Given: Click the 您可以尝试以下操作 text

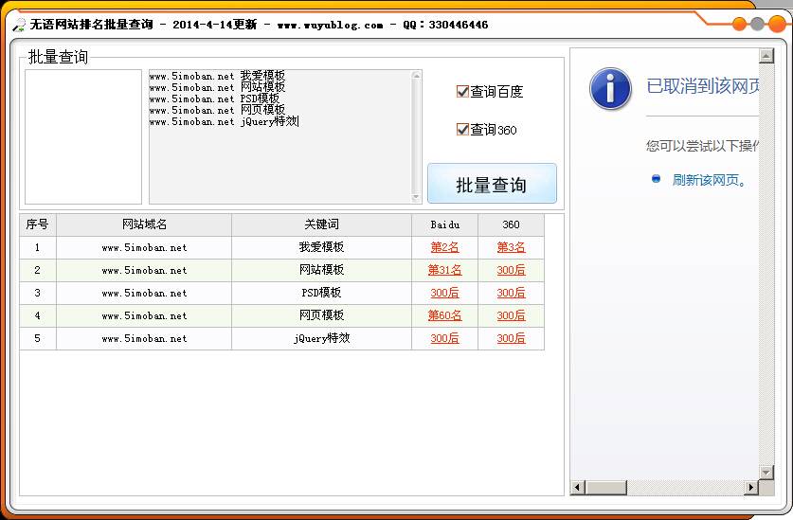Looking at the screenshot, I should point(702,146).
